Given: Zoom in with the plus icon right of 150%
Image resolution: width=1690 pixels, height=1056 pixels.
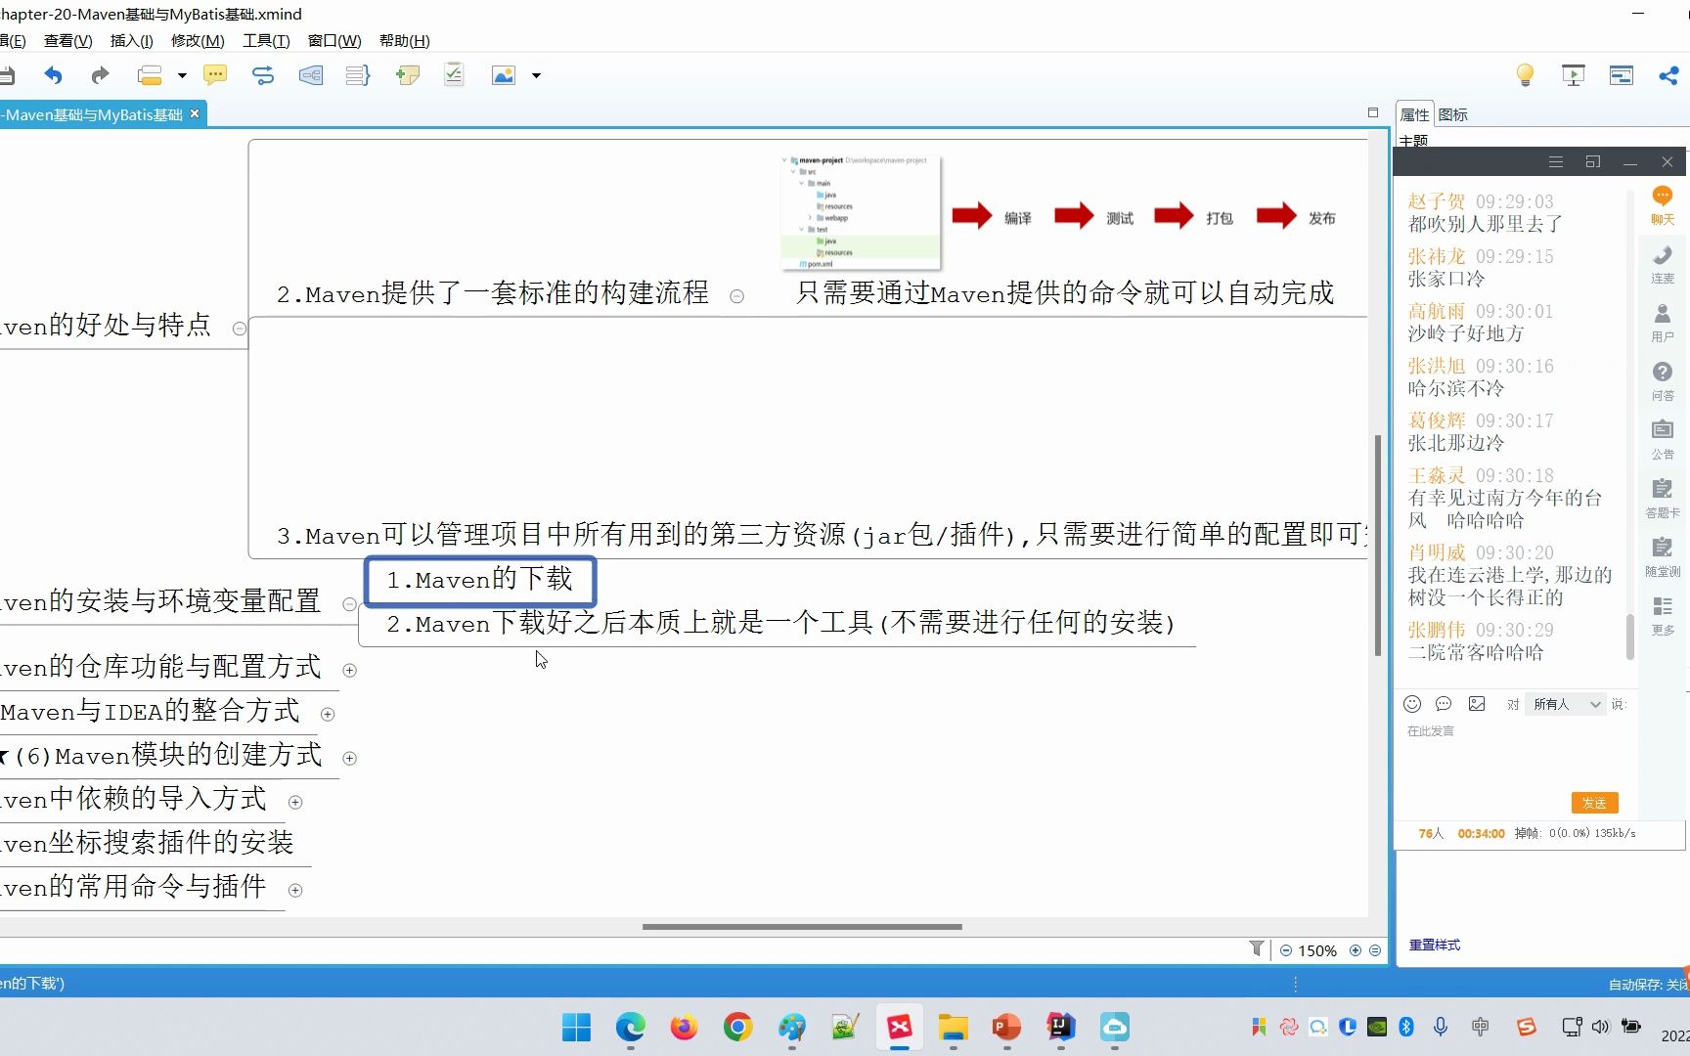Looking at the screenshot, I should pyautogui.click(x=1356, y=950).
